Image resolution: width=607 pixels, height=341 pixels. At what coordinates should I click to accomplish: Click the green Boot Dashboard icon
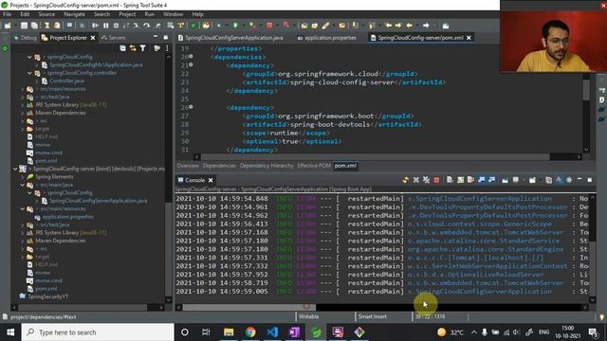pyautogui.click(x=193, y=26)
